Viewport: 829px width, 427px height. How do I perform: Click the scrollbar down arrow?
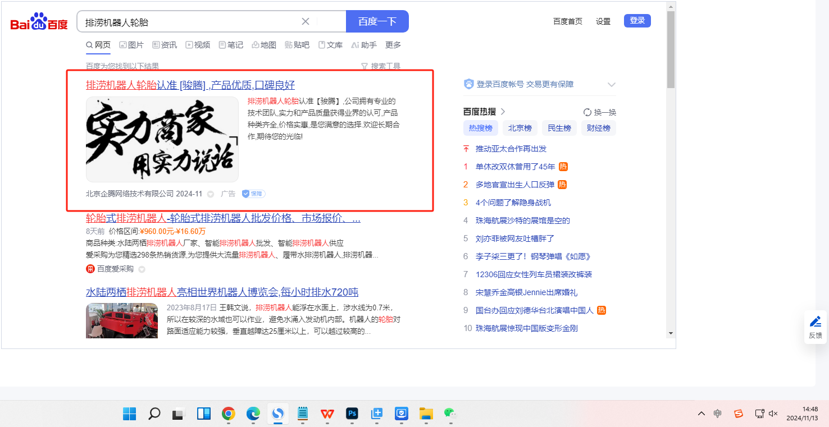(x=671, y=333)
